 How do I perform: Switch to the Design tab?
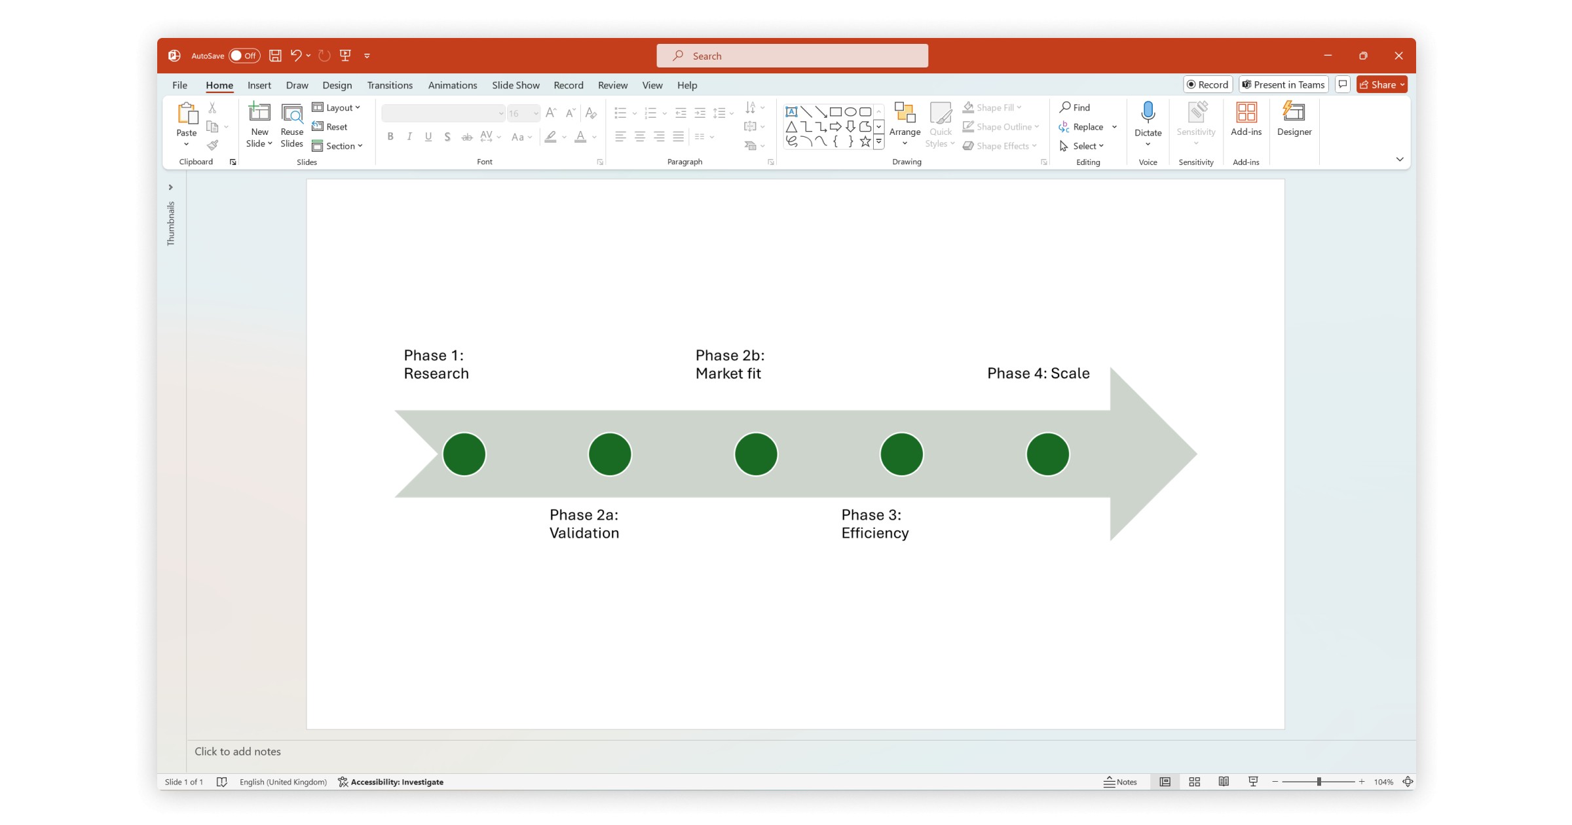tap(337, 85)
